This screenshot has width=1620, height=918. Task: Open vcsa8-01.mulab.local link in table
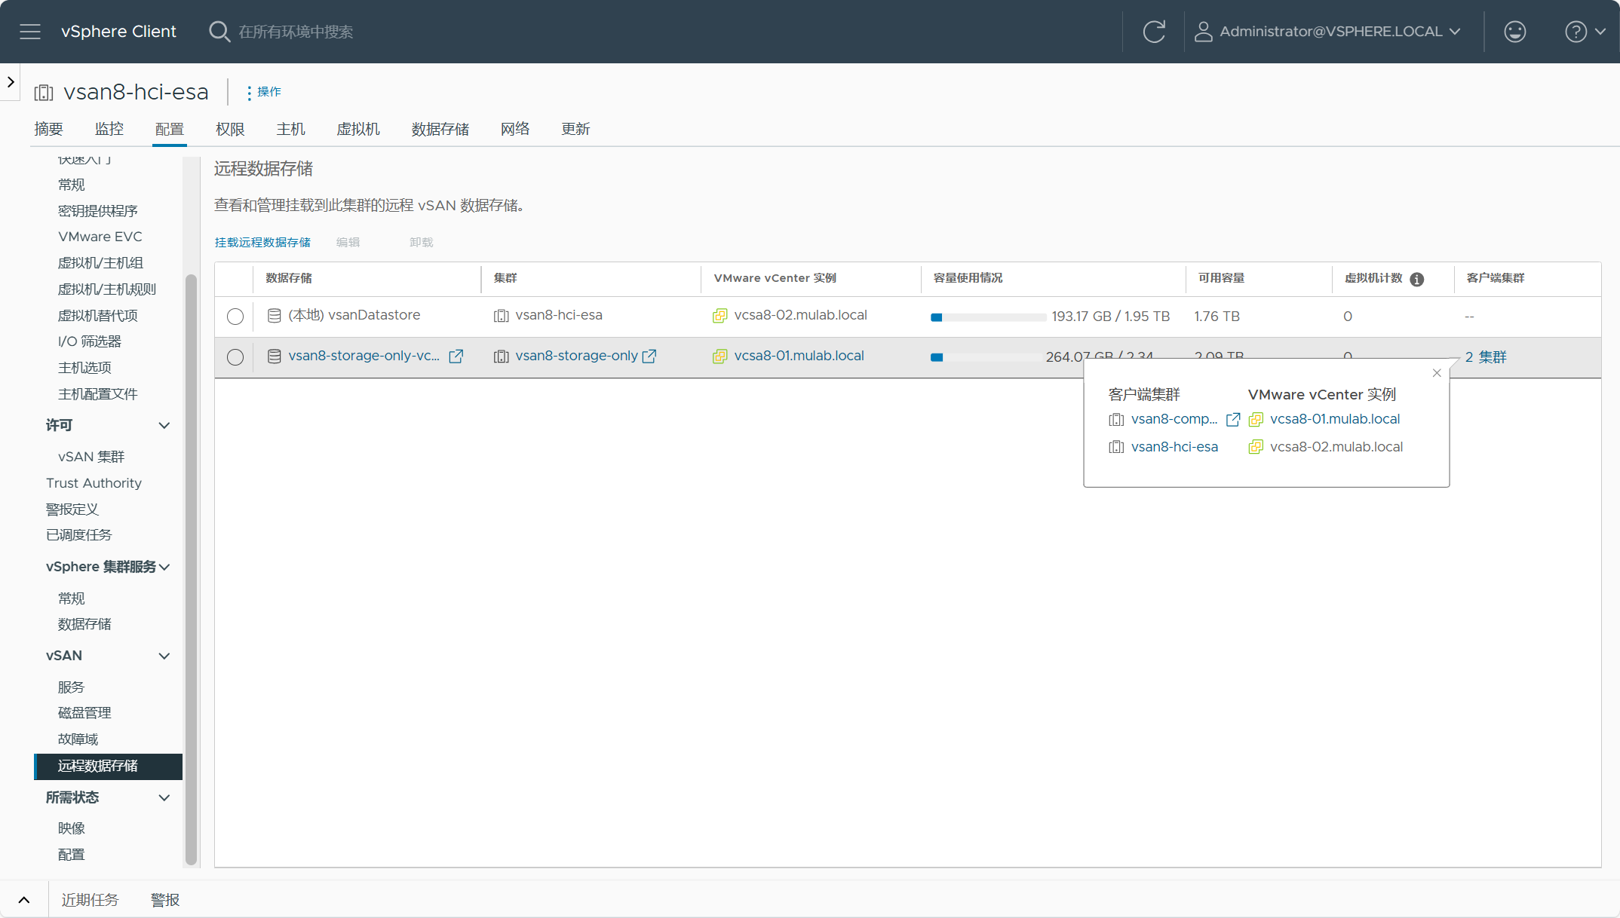pyautogui.click(x=799, y=356)
